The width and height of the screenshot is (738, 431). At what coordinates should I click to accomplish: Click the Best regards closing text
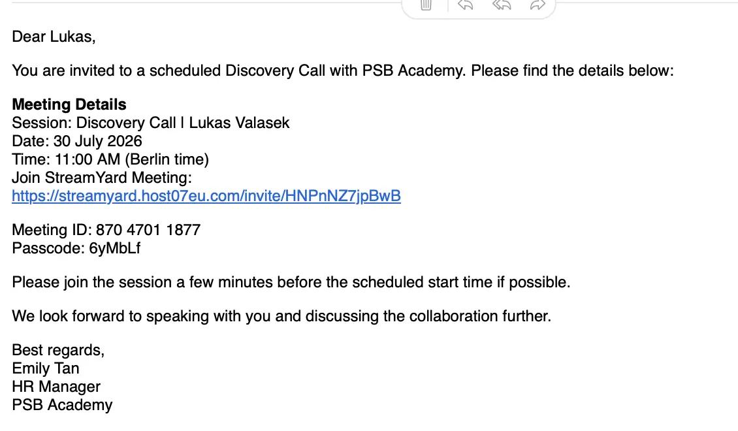(x=58, y=350)
